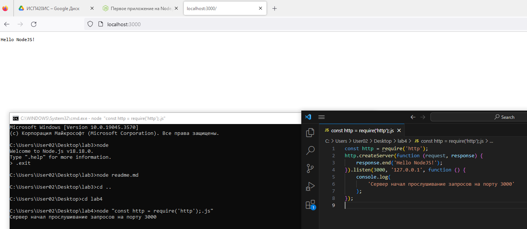The height and width of the screenshot is (229, 527).
Task: Click the shield tracking protection icon
Action: (x=90, y=24)
